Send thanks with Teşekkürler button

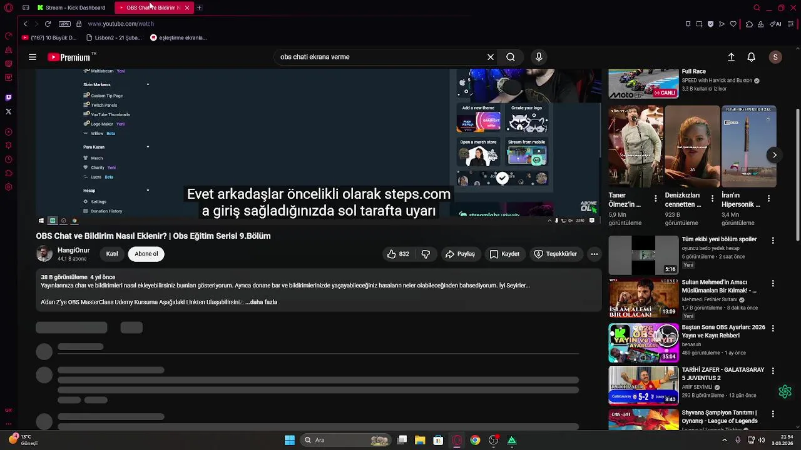tap(556, 254)
